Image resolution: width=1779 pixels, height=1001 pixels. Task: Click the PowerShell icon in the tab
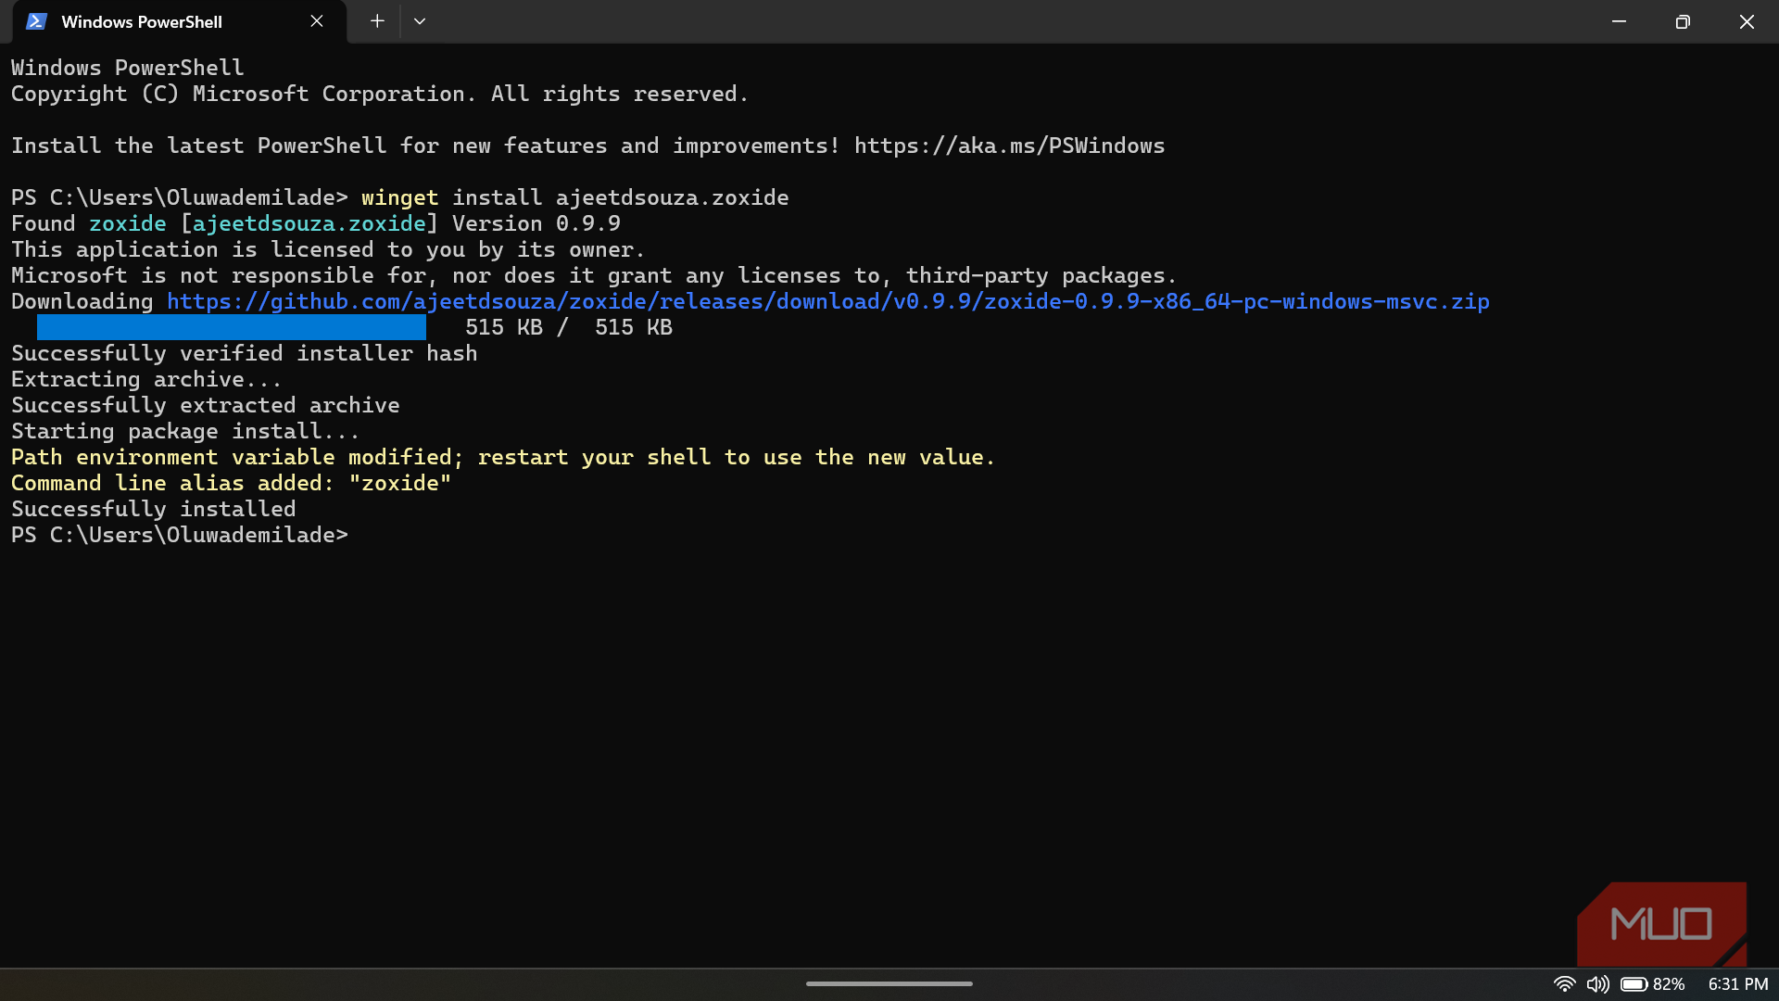pyautogui.click(x=36, y=21)
